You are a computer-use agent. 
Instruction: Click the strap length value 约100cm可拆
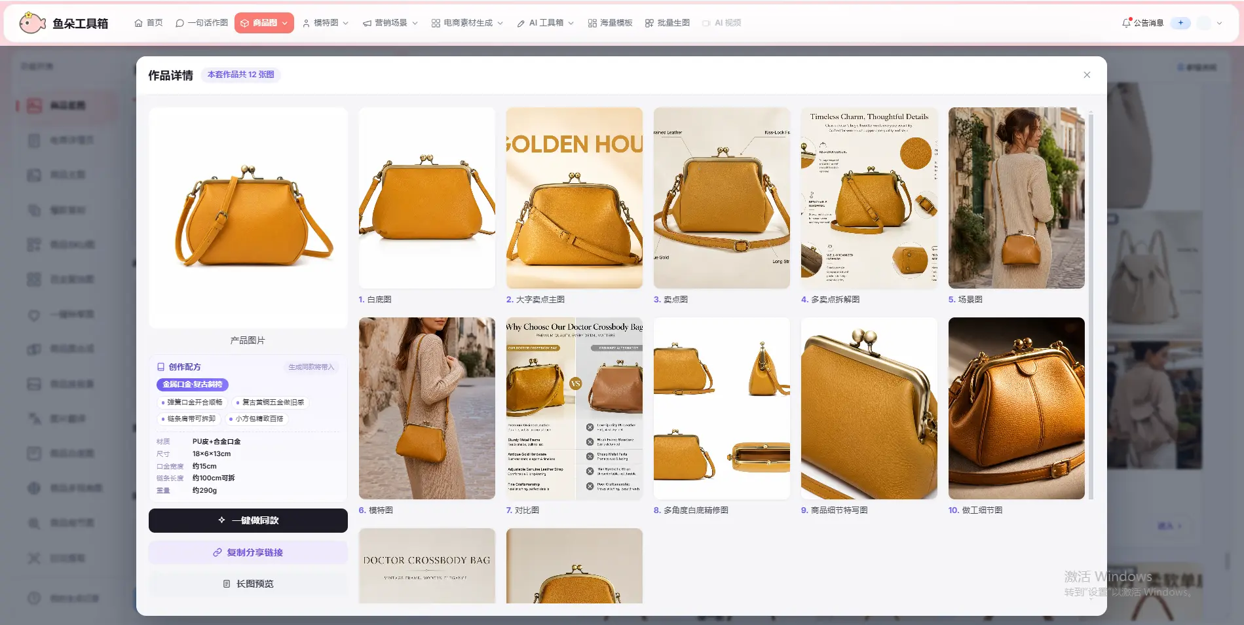(214, 478)
